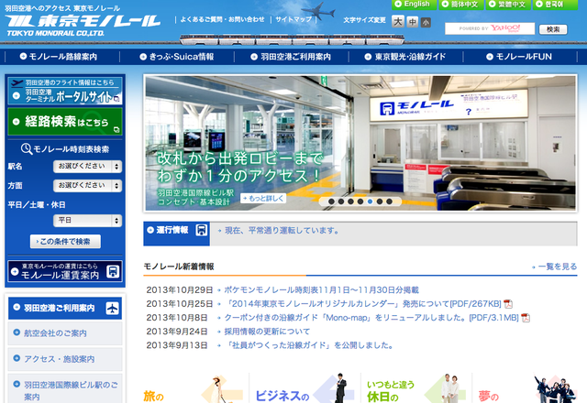Open モノレールFUN menu
This screenshot has height=403, width=587.
[520, 57]
